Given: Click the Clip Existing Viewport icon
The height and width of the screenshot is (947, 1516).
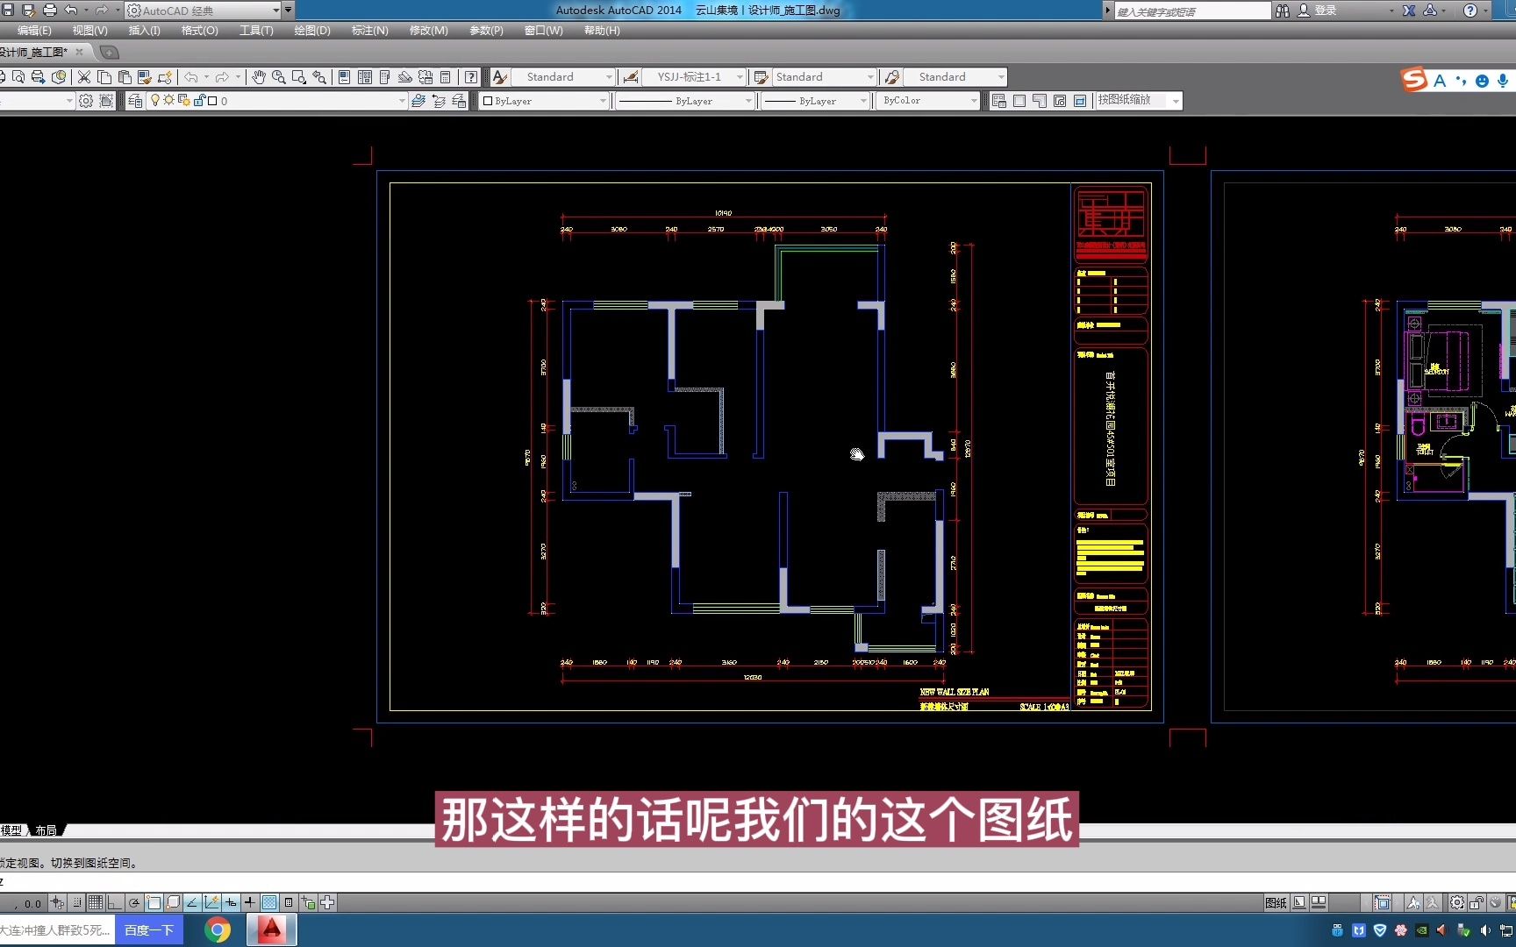Looking at the screenshot, I should tap(1079, 101).
